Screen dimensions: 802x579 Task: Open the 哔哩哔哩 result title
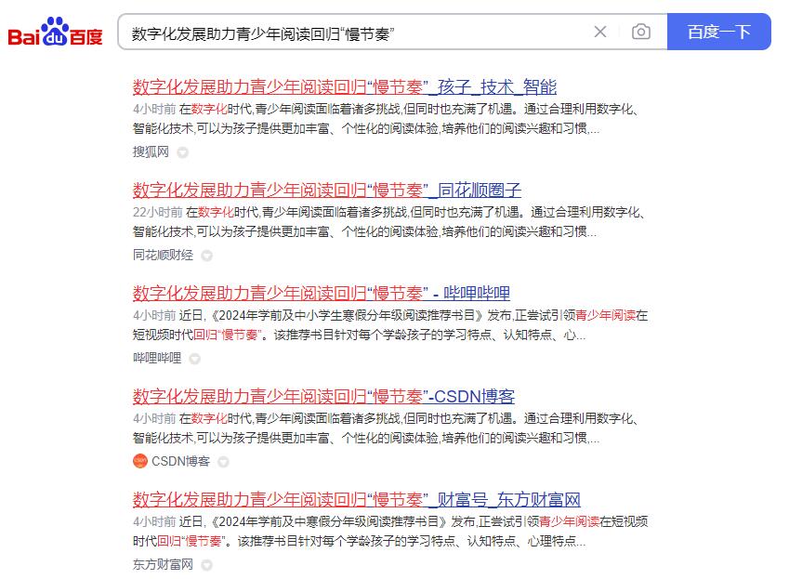pyautogui.click(x=322, y=294)
